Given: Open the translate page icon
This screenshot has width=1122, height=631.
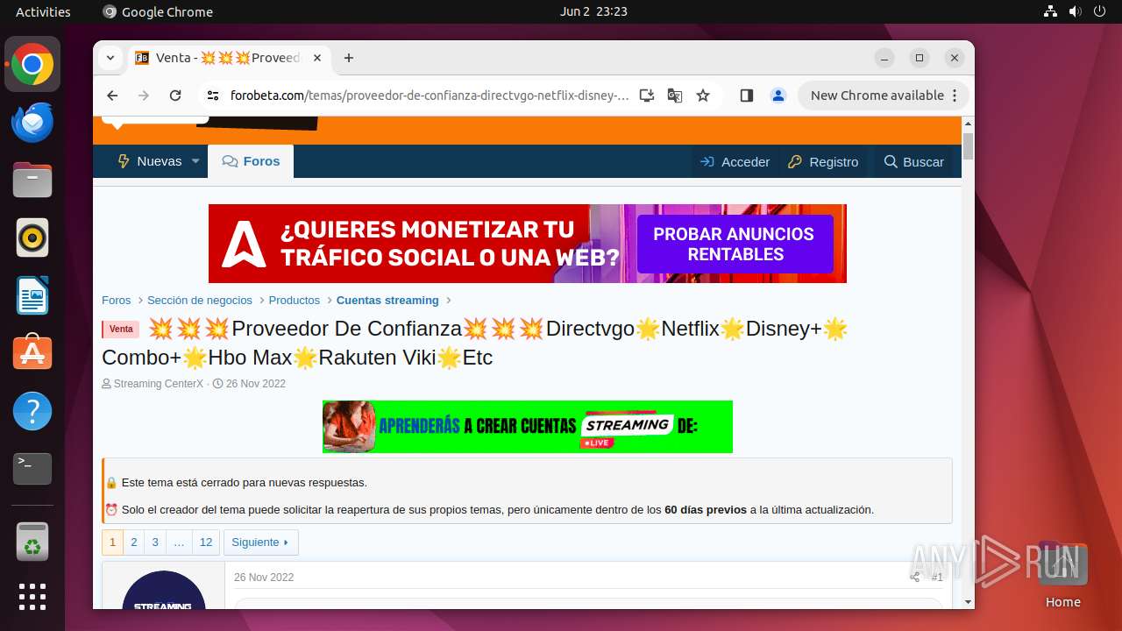Looking at the screenshot, I should [x=675, y=96].
